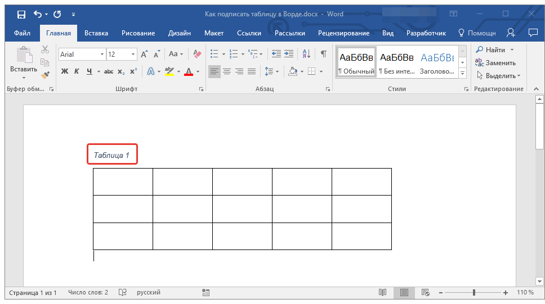Toggle underline formatting (Ч)

tap(89, 71)
